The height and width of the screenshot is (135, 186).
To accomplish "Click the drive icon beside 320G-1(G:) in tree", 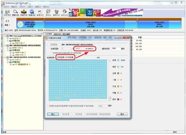I will click(x=11, y=48).
